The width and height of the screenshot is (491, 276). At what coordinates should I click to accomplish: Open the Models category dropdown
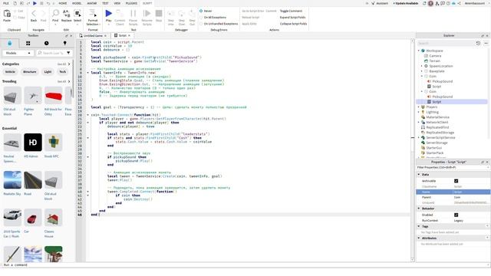click(x=18, y=53)
